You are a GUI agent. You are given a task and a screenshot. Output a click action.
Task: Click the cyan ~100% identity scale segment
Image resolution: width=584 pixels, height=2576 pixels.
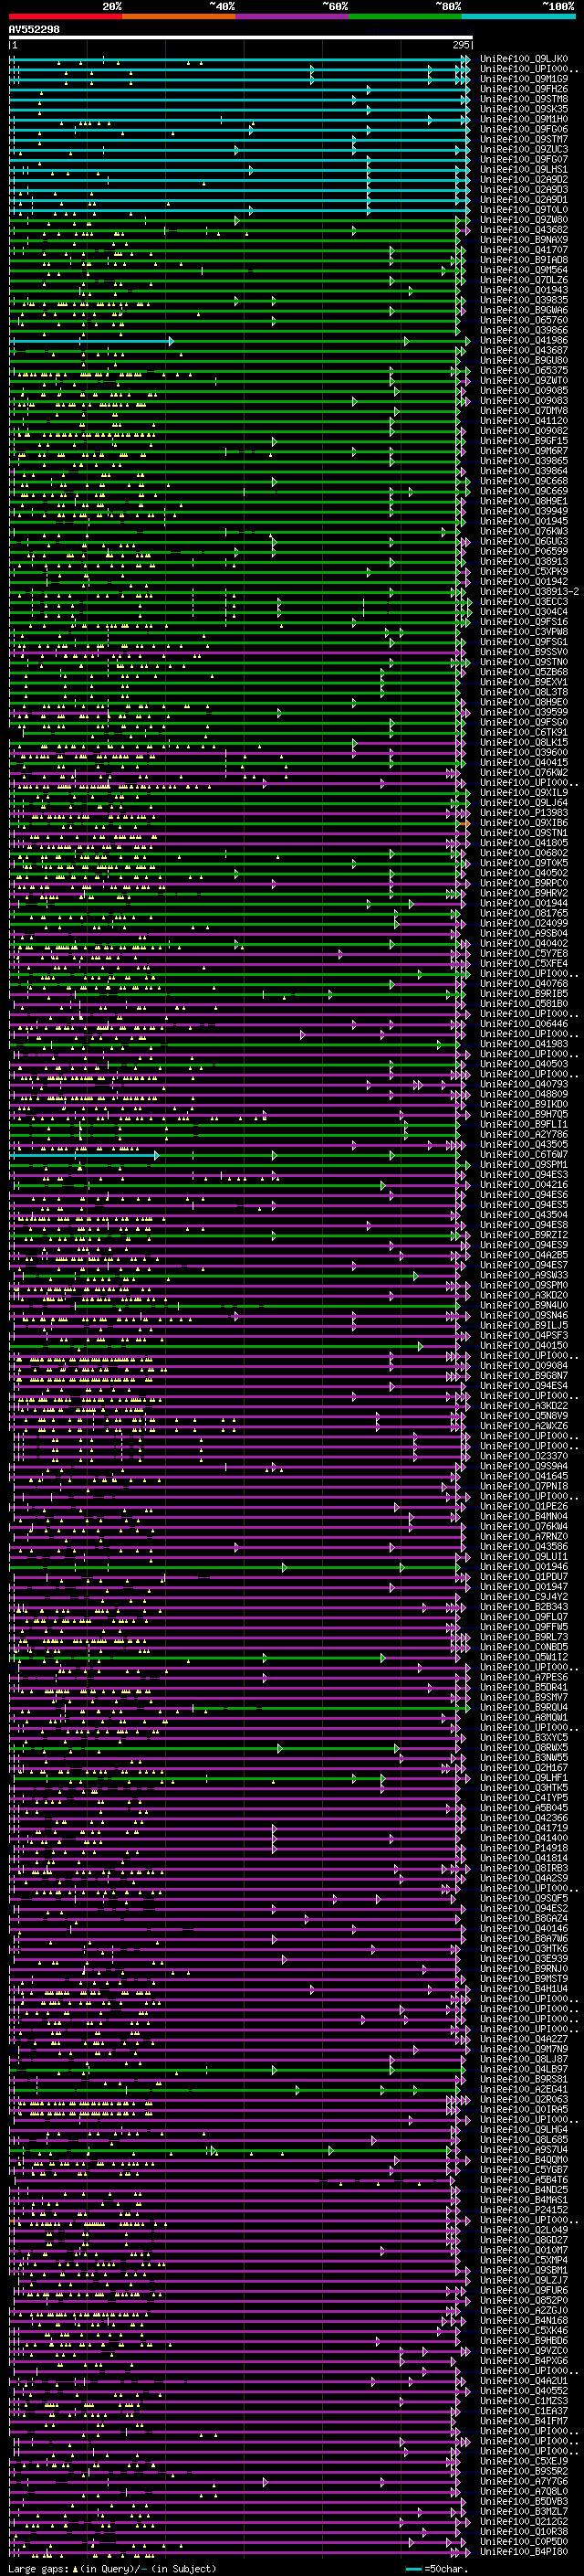coord(518,16)
